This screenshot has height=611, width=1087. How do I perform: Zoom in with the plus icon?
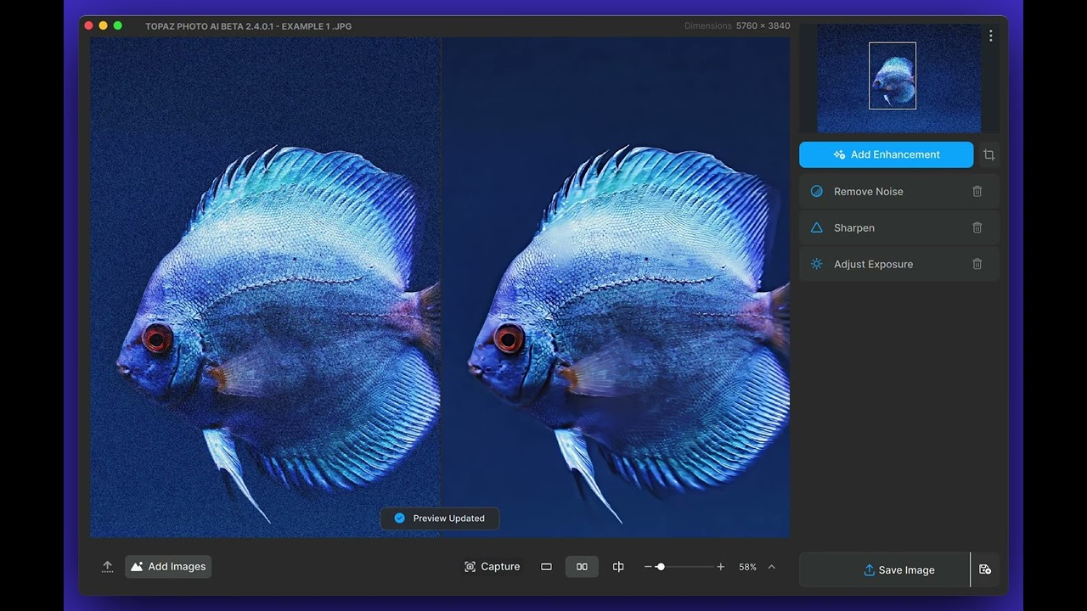click(721, 567)
